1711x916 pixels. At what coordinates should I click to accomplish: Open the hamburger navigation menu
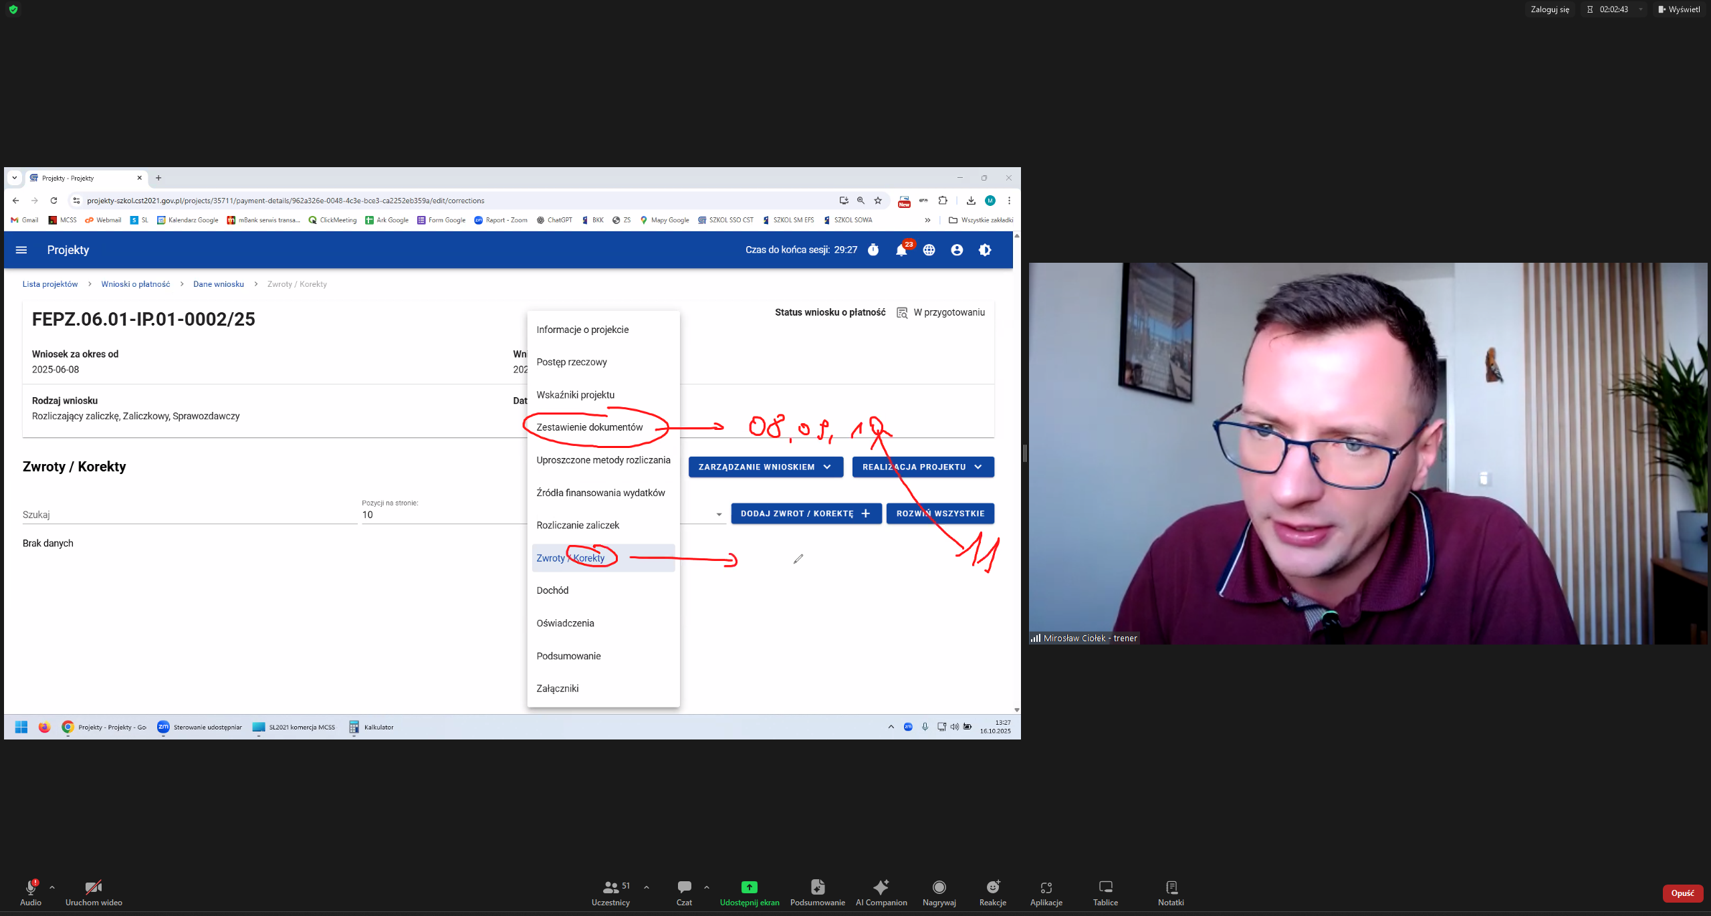21,250
